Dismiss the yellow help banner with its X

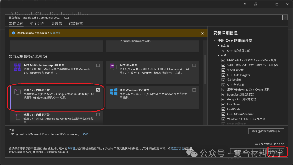[x=202, y=33]
